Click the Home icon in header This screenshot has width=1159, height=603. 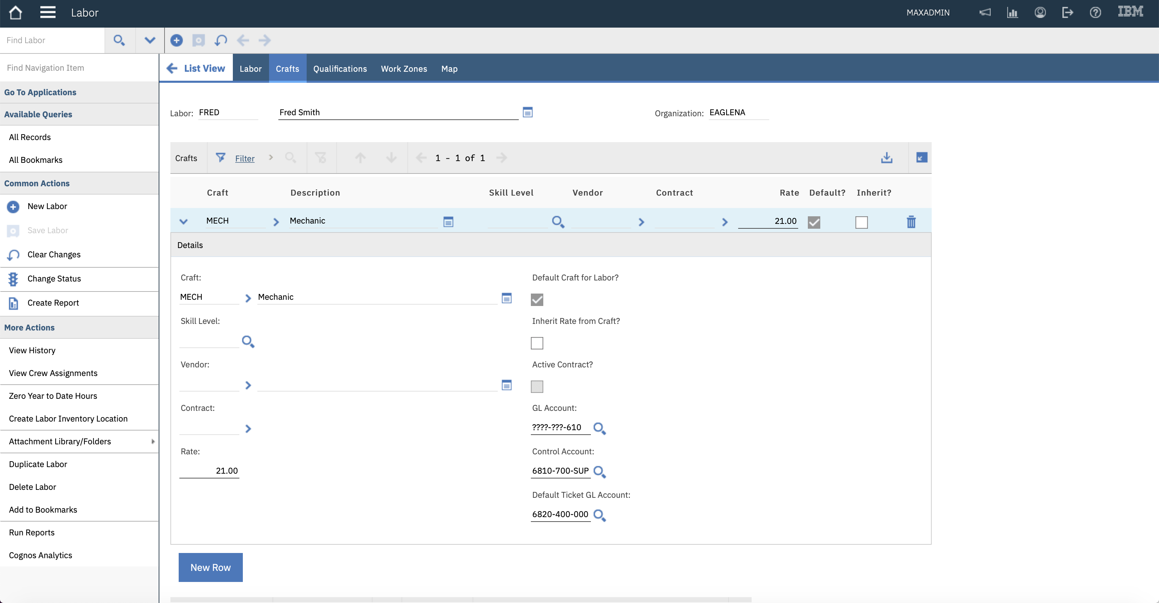click(x=16, y=13)
